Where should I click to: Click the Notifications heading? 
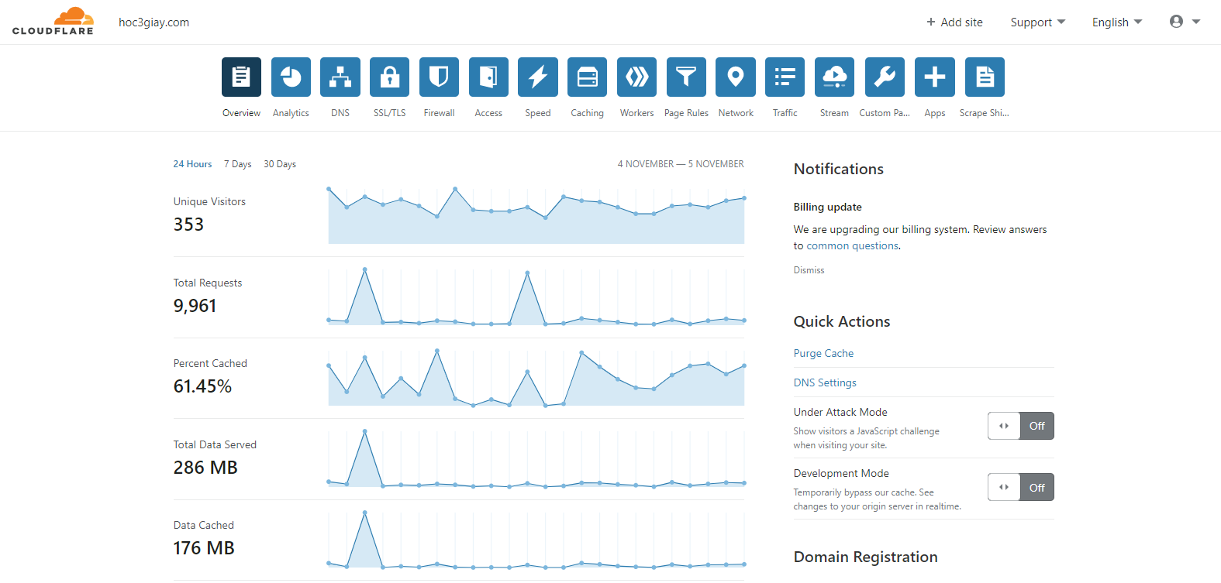pos(838,169)
